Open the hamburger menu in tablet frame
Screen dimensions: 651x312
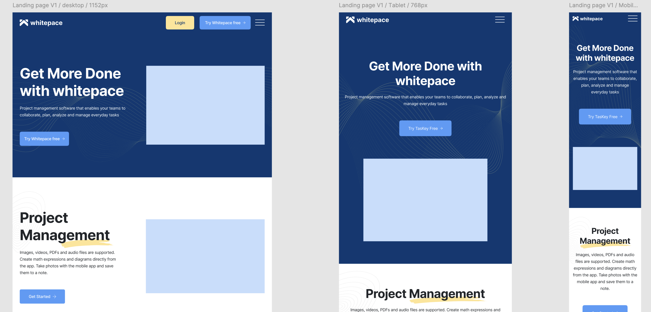click(x=500, y=20)
